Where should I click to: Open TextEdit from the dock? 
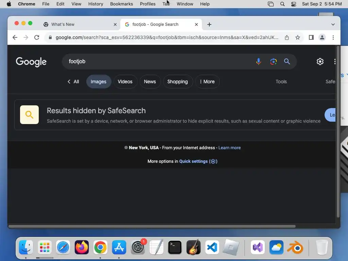156,247
